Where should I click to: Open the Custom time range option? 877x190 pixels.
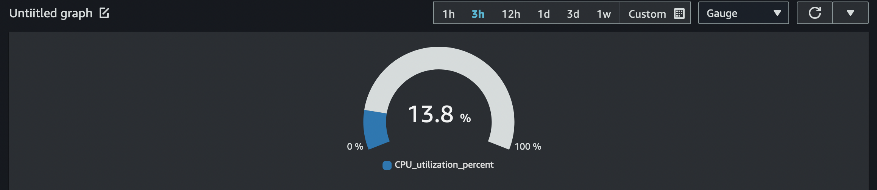coord(647,14)
